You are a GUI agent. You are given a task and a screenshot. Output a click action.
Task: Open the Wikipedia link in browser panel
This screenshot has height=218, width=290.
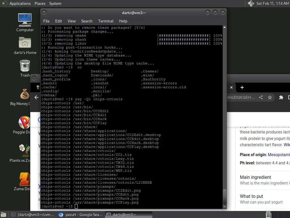pyautogui.click(x=287, y=144)
